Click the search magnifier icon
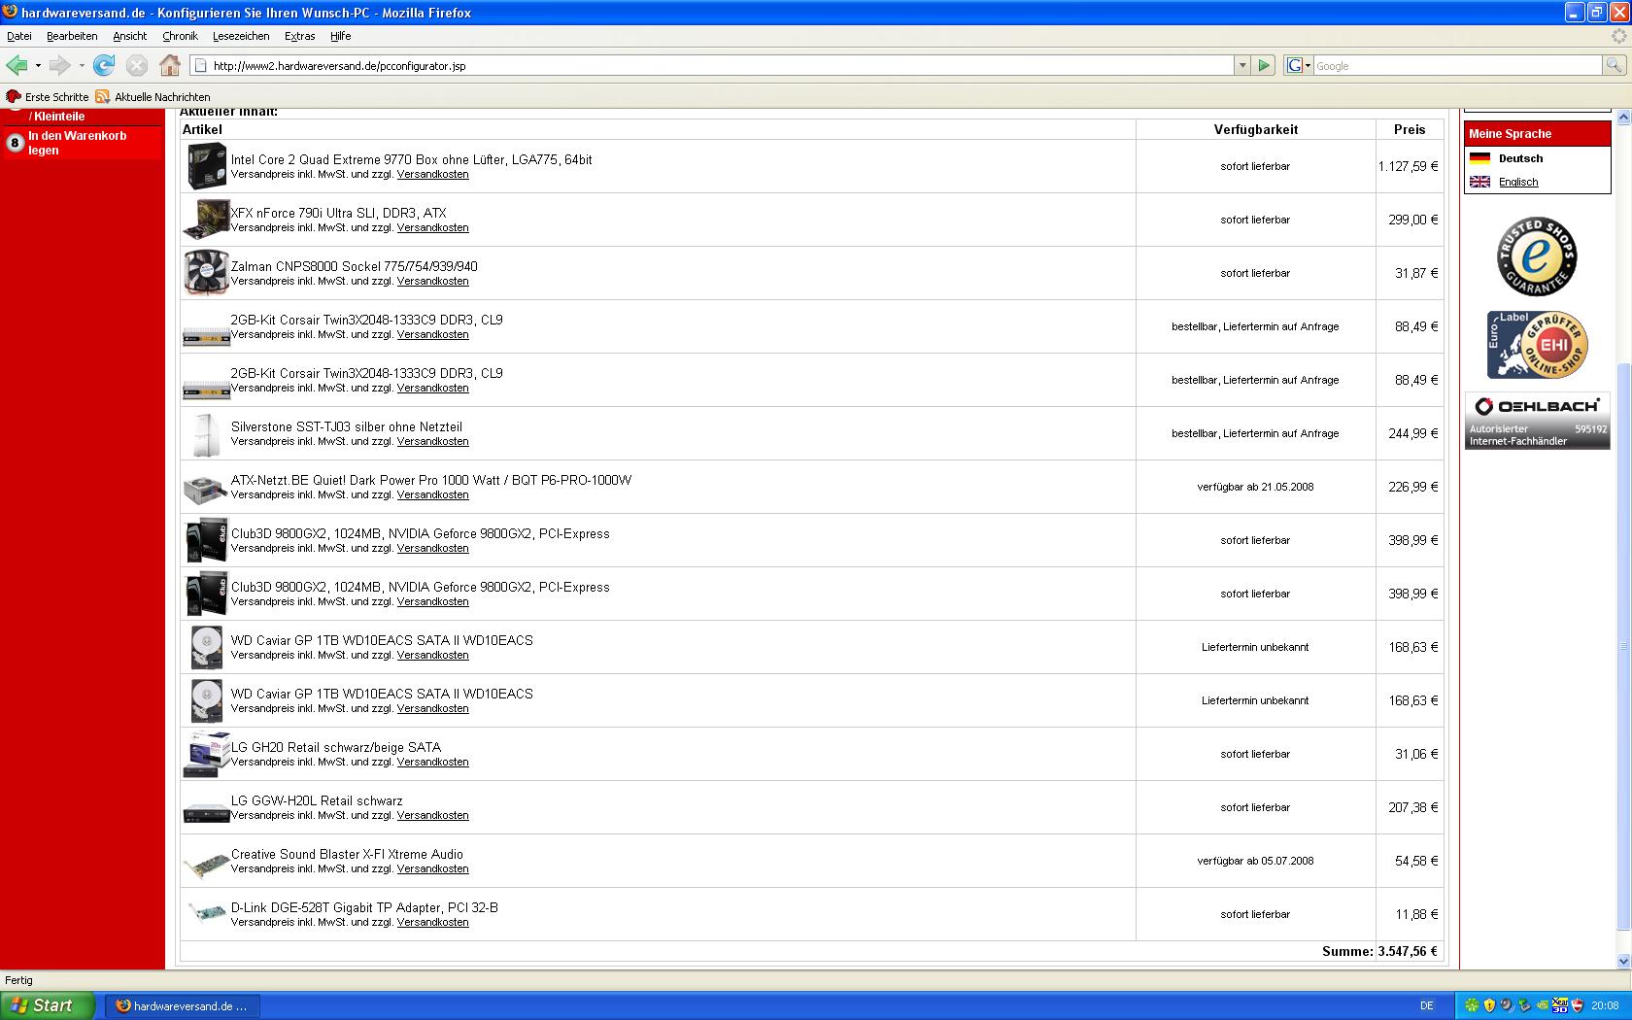The height and width of the screenshot is (1020, 1632). tap(1614, 65)
